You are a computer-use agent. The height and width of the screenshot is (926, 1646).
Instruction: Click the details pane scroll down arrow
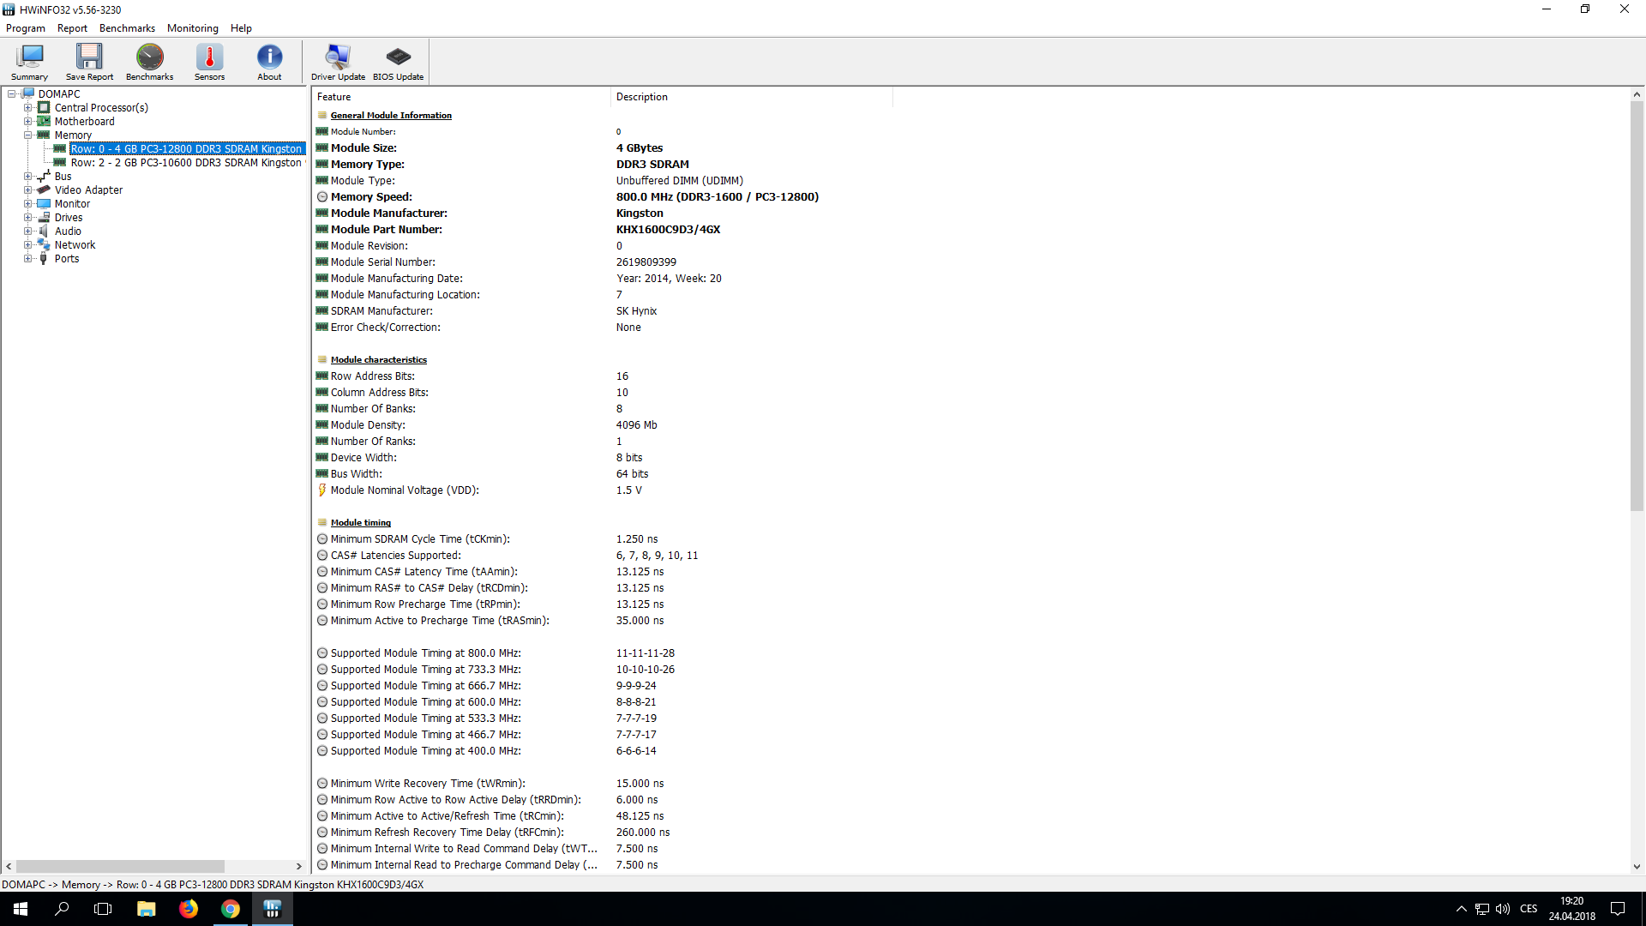(x=1636, y=866)
